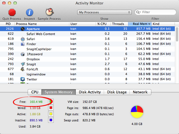Click the 3.84 GB Used value
The width and height of the screenshot is (179, 134).
[x=35, y=126]
